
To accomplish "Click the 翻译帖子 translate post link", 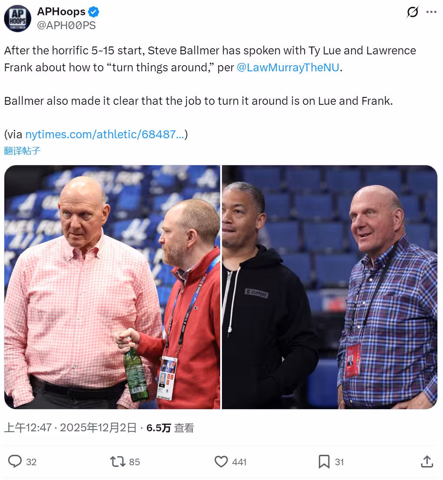I will (22, 150).
